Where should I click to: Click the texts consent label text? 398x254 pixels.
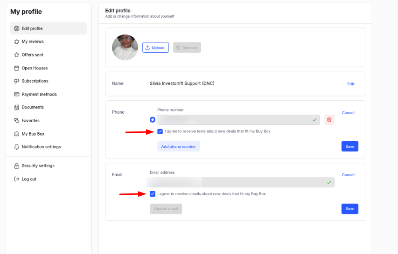[217, 131]
